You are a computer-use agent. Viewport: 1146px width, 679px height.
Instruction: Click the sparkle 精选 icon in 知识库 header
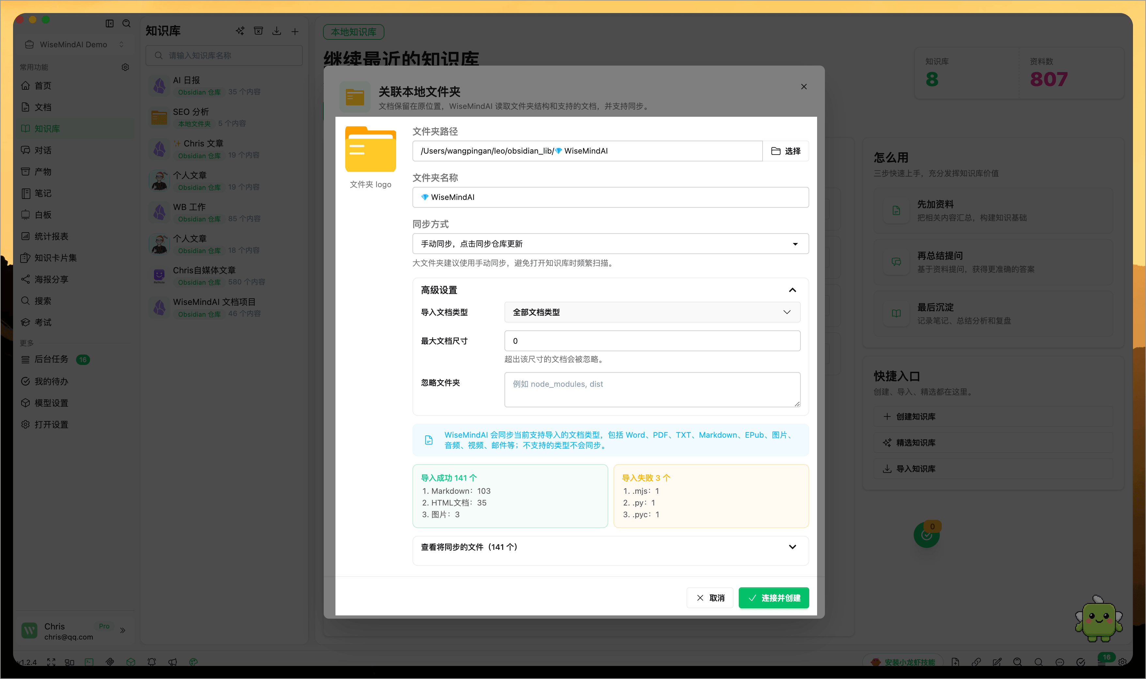click(x=240, y=31)
